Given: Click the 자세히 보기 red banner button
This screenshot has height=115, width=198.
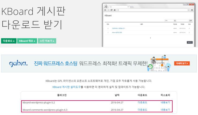Looking at the screenshot, I should (182, 63).
